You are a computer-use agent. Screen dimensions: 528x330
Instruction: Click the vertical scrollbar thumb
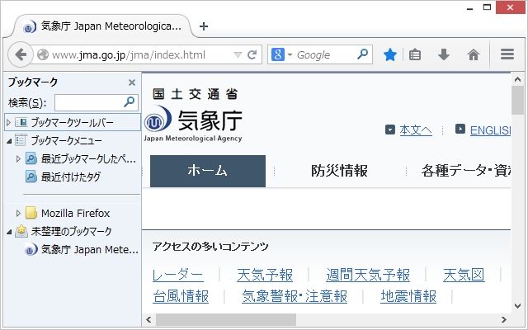point(517,101)
